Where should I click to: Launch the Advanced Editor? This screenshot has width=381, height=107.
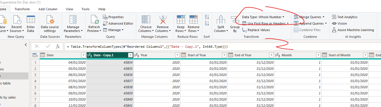click(x=118, y=23)
